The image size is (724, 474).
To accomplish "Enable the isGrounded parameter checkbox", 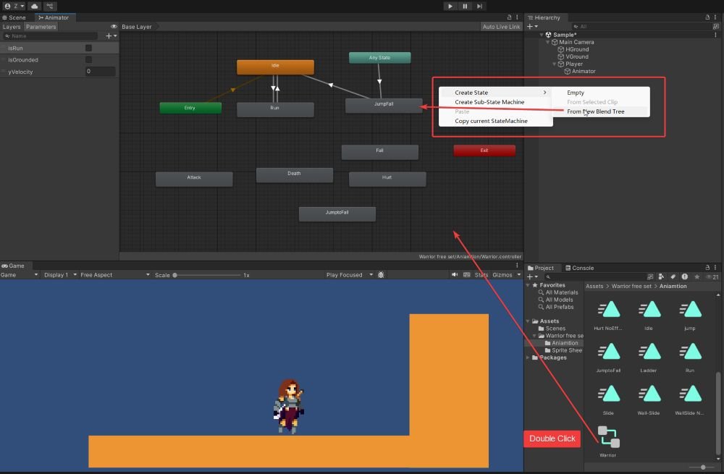I will [88, 60].
